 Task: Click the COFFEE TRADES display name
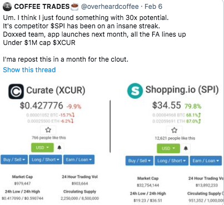coord(42,7)
